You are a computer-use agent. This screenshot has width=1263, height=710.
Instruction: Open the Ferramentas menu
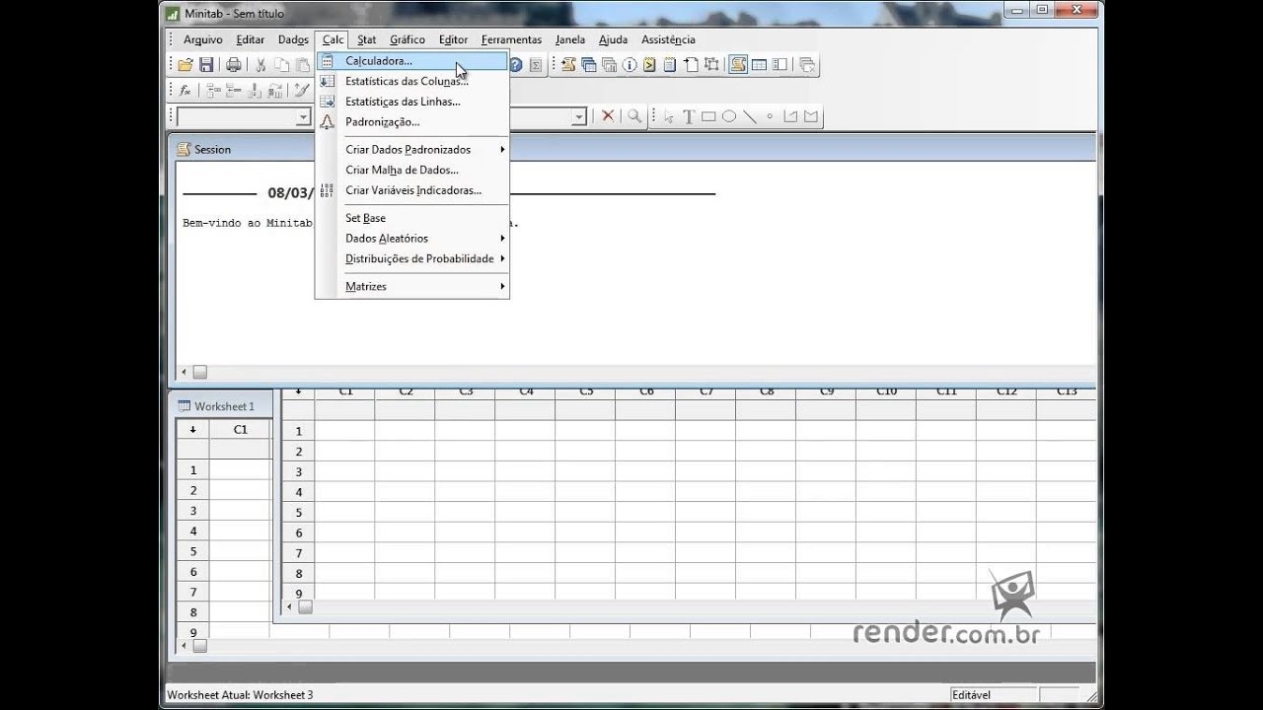click(x=511, y=39)
